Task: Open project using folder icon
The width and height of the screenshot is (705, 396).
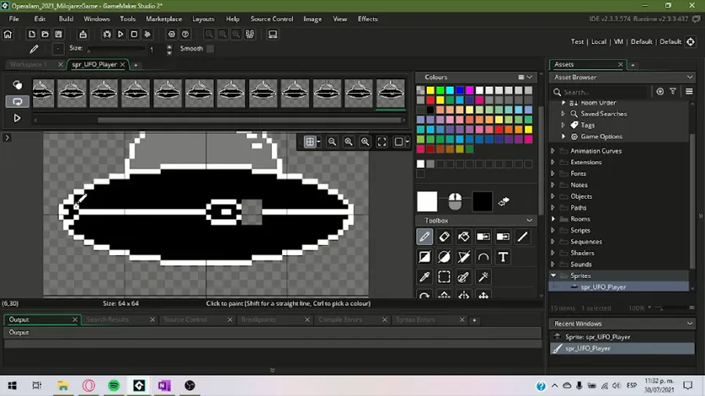Action: click(45, 34)
